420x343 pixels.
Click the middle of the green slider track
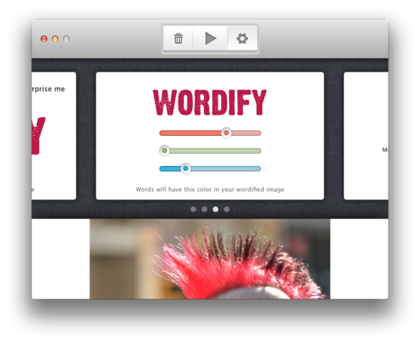coord(210,151)
